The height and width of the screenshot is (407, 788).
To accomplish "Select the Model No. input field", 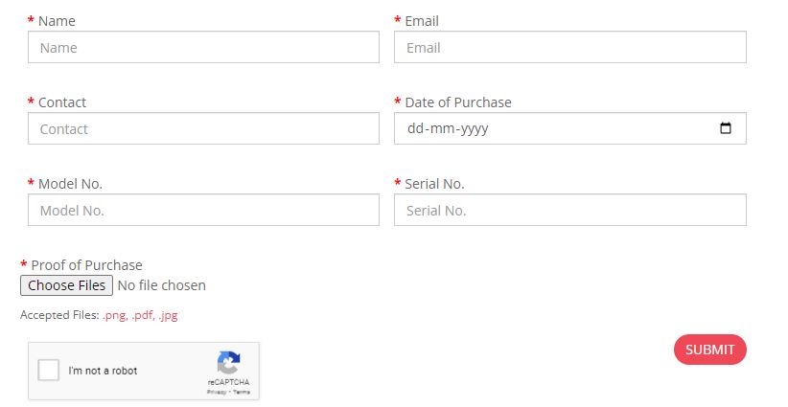I will coord(203,211).
